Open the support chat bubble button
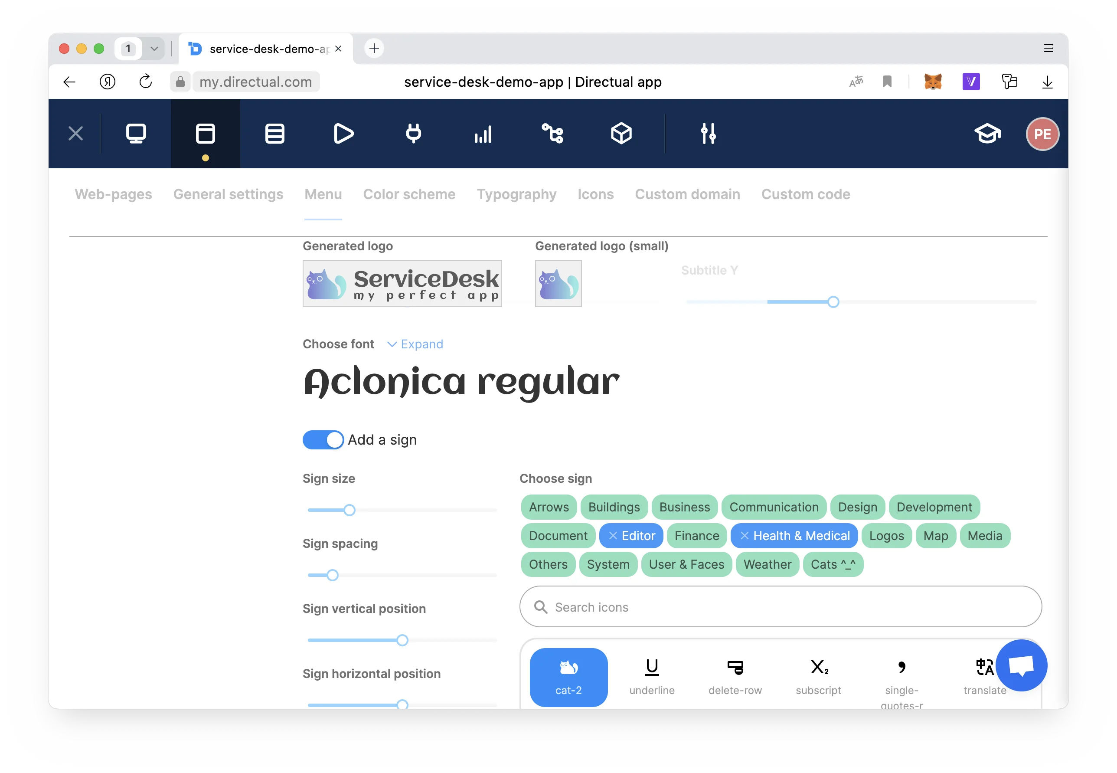 click(1021, 665)
